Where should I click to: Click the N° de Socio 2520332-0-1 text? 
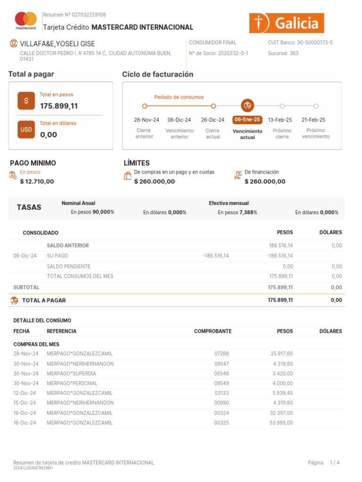pos(219,53)
